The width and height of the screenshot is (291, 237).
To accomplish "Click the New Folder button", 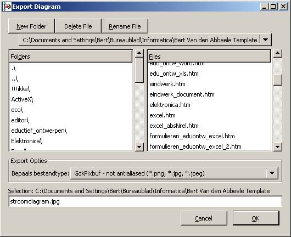I will click(31, 26).
